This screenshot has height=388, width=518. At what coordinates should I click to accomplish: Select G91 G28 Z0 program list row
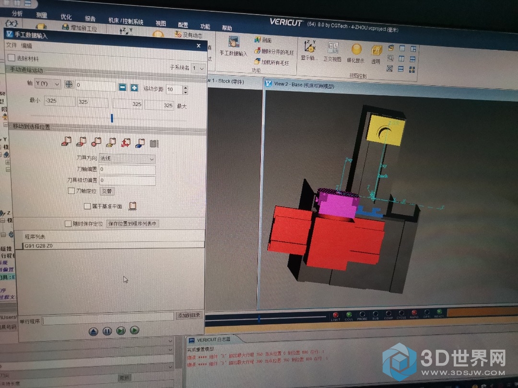pyautogui.click(x=113, y=245)
